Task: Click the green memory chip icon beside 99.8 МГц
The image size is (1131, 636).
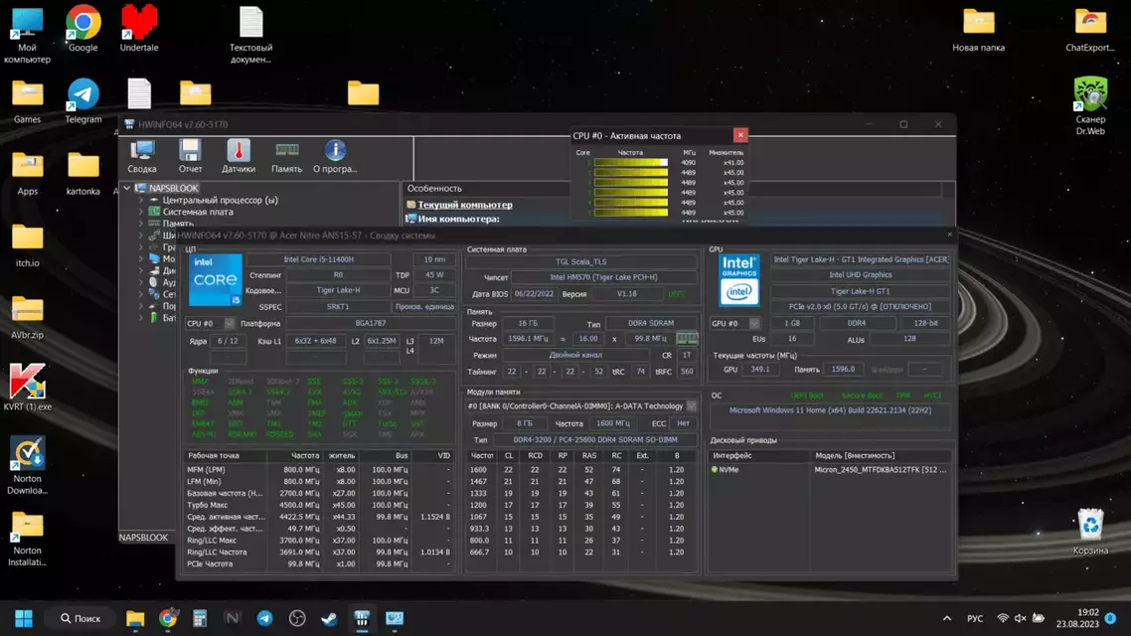Action: (686, 338)
